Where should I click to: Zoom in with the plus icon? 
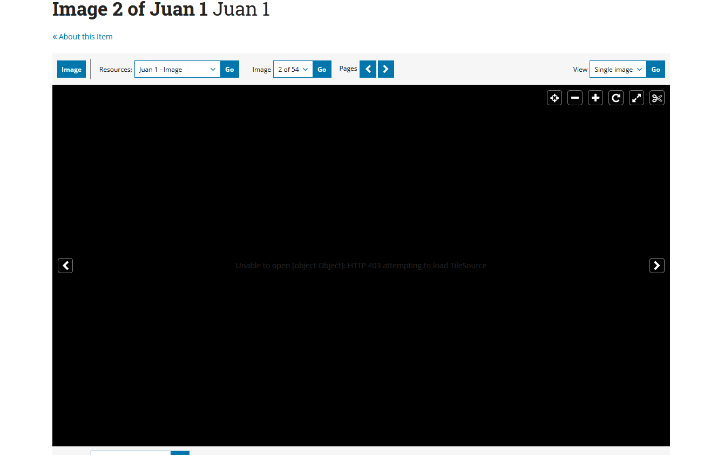point(595,98)
